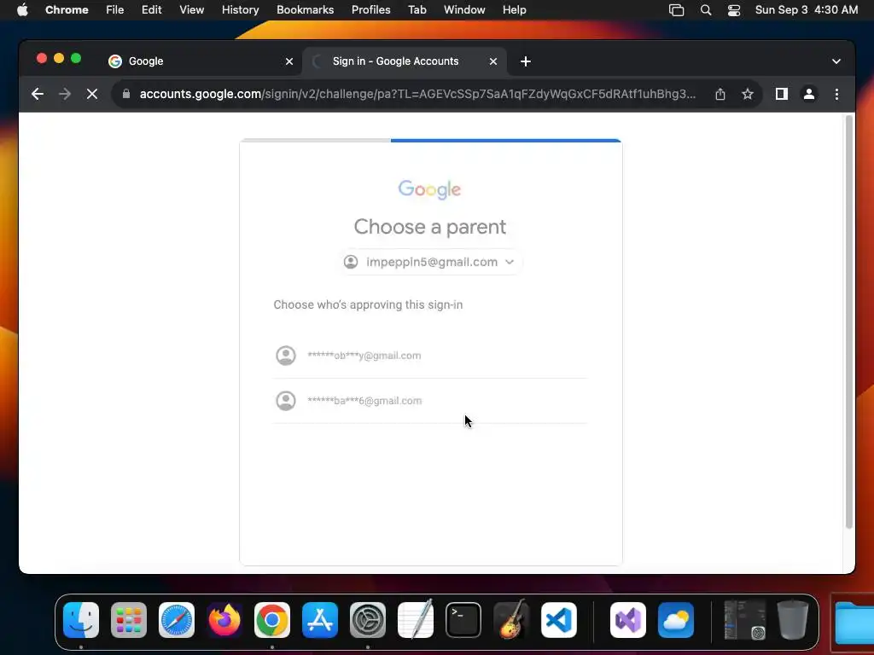Open the App Store from the Dock
This screenshot has height=655, width=874.
pyautogui.click(x=320, y=620)
